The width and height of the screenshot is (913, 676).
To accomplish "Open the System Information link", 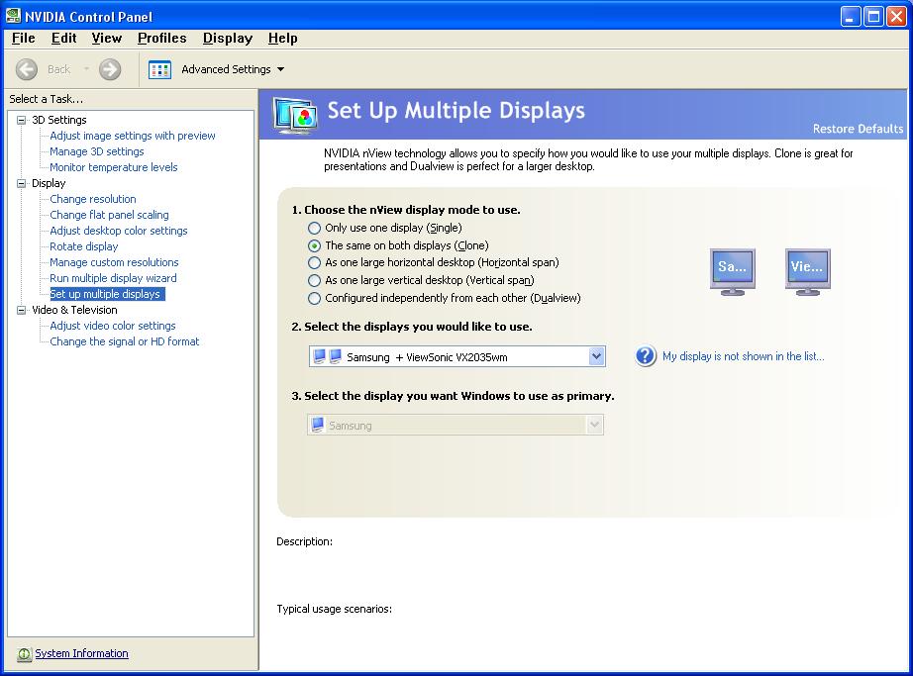I will click(x=81, y=653).
